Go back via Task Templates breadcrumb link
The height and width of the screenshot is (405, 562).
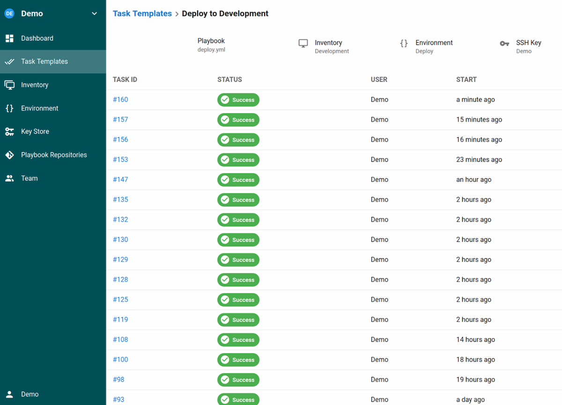[x=142, y=14]
